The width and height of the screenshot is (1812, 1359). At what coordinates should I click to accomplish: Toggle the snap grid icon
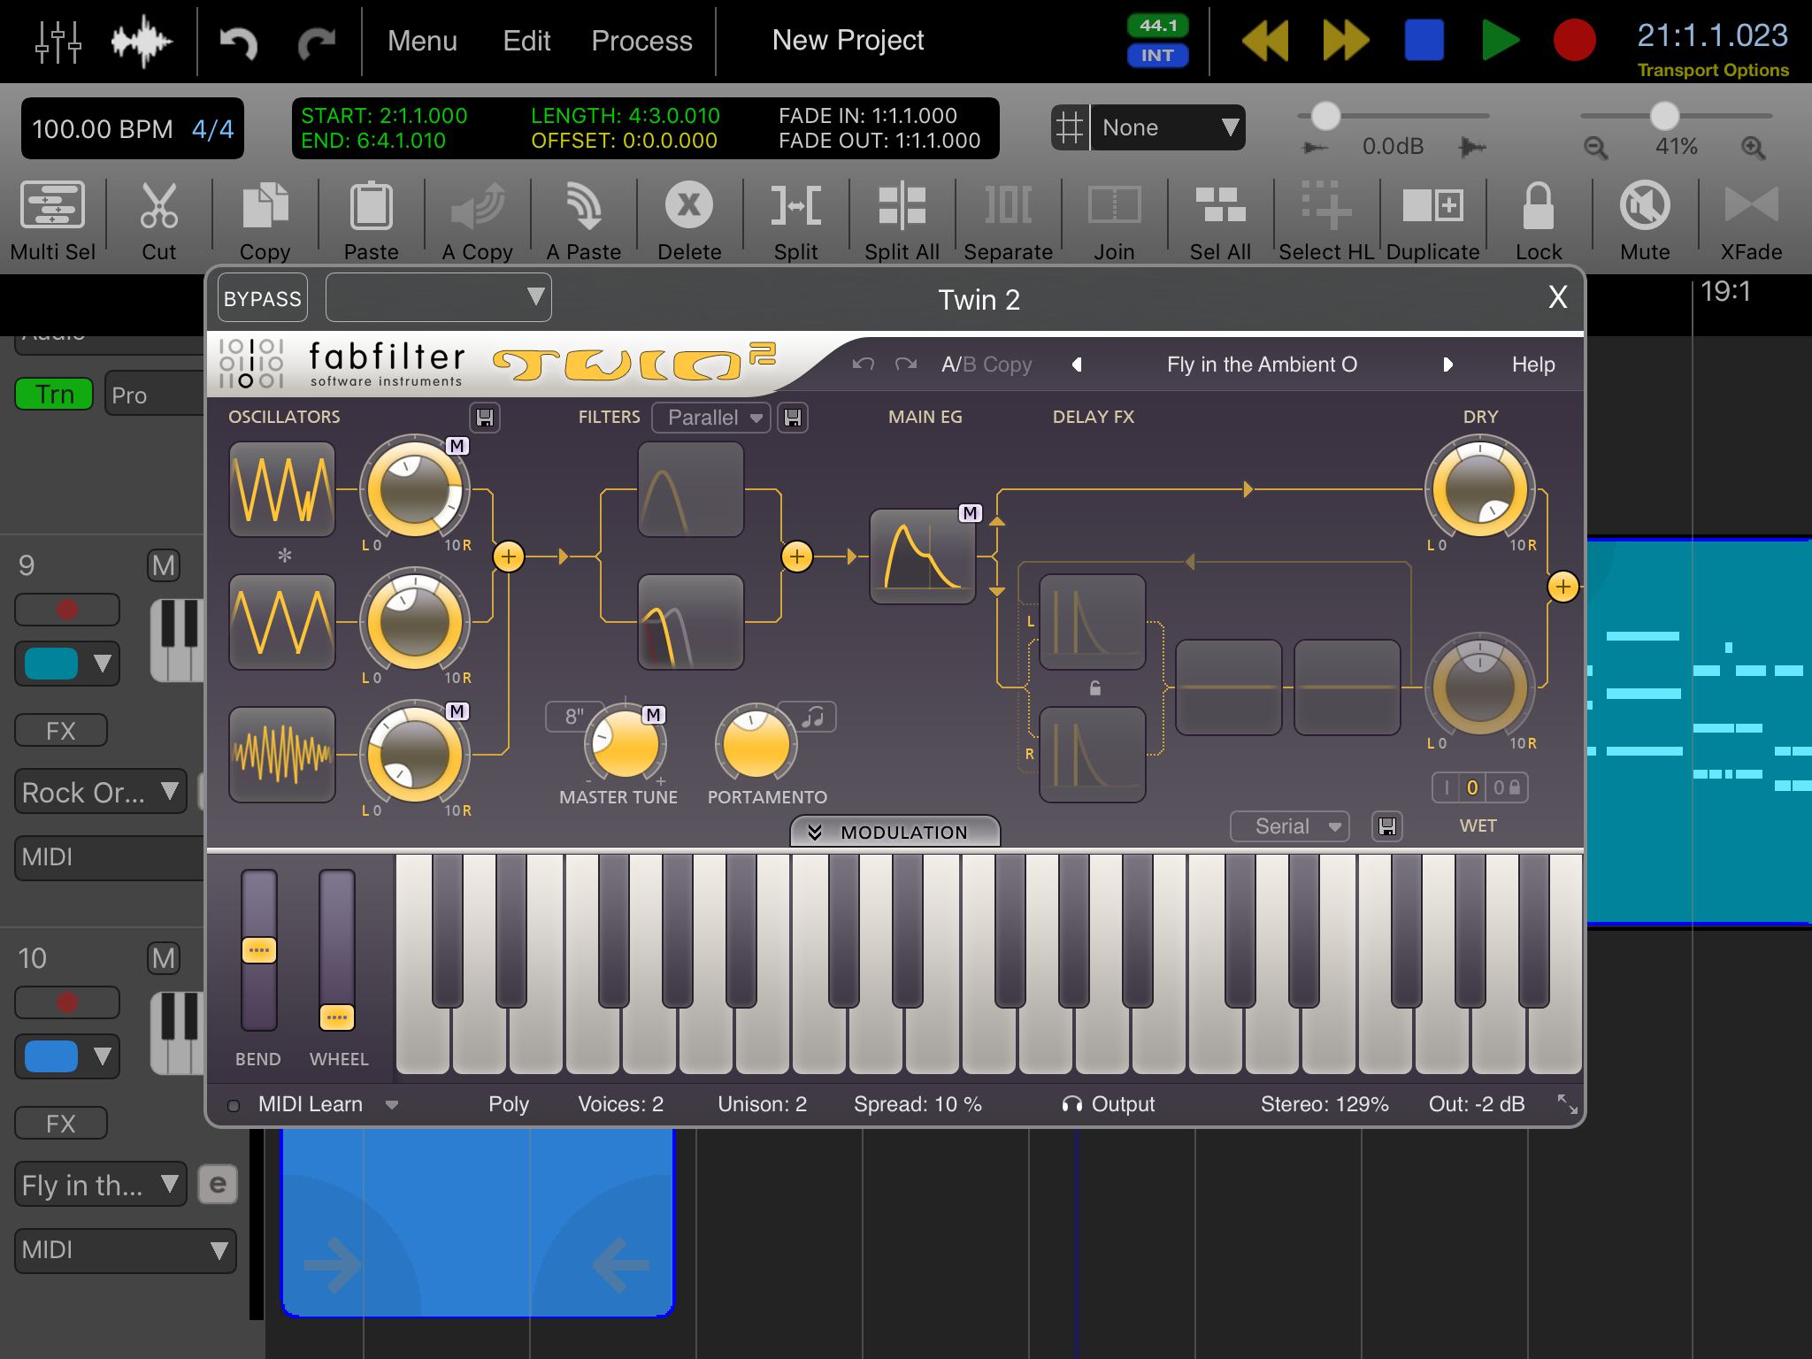pyautogui.click(x=1070, y=127)
